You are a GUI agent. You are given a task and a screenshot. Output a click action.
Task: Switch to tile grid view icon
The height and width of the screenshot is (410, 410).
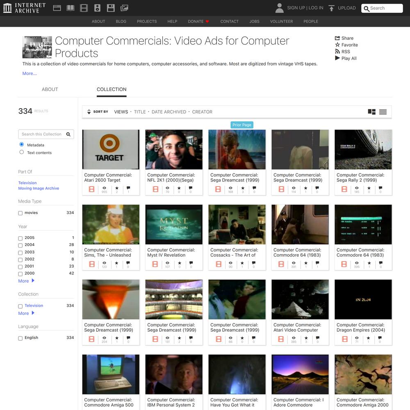[x=371, y=112]
